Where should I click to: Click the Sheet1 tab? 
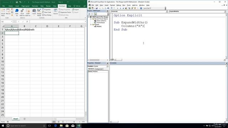coord(16,119)
